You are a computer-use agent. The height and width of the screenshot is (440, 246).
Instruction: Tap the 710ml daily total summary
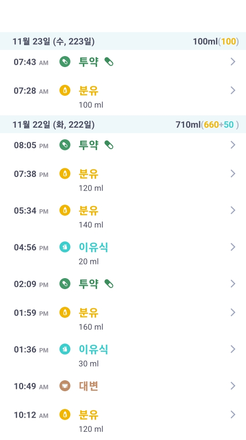(207, 124)
